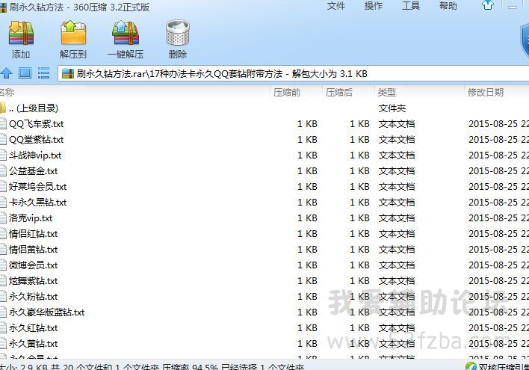Switch to large icon view button

pos(25,73)
